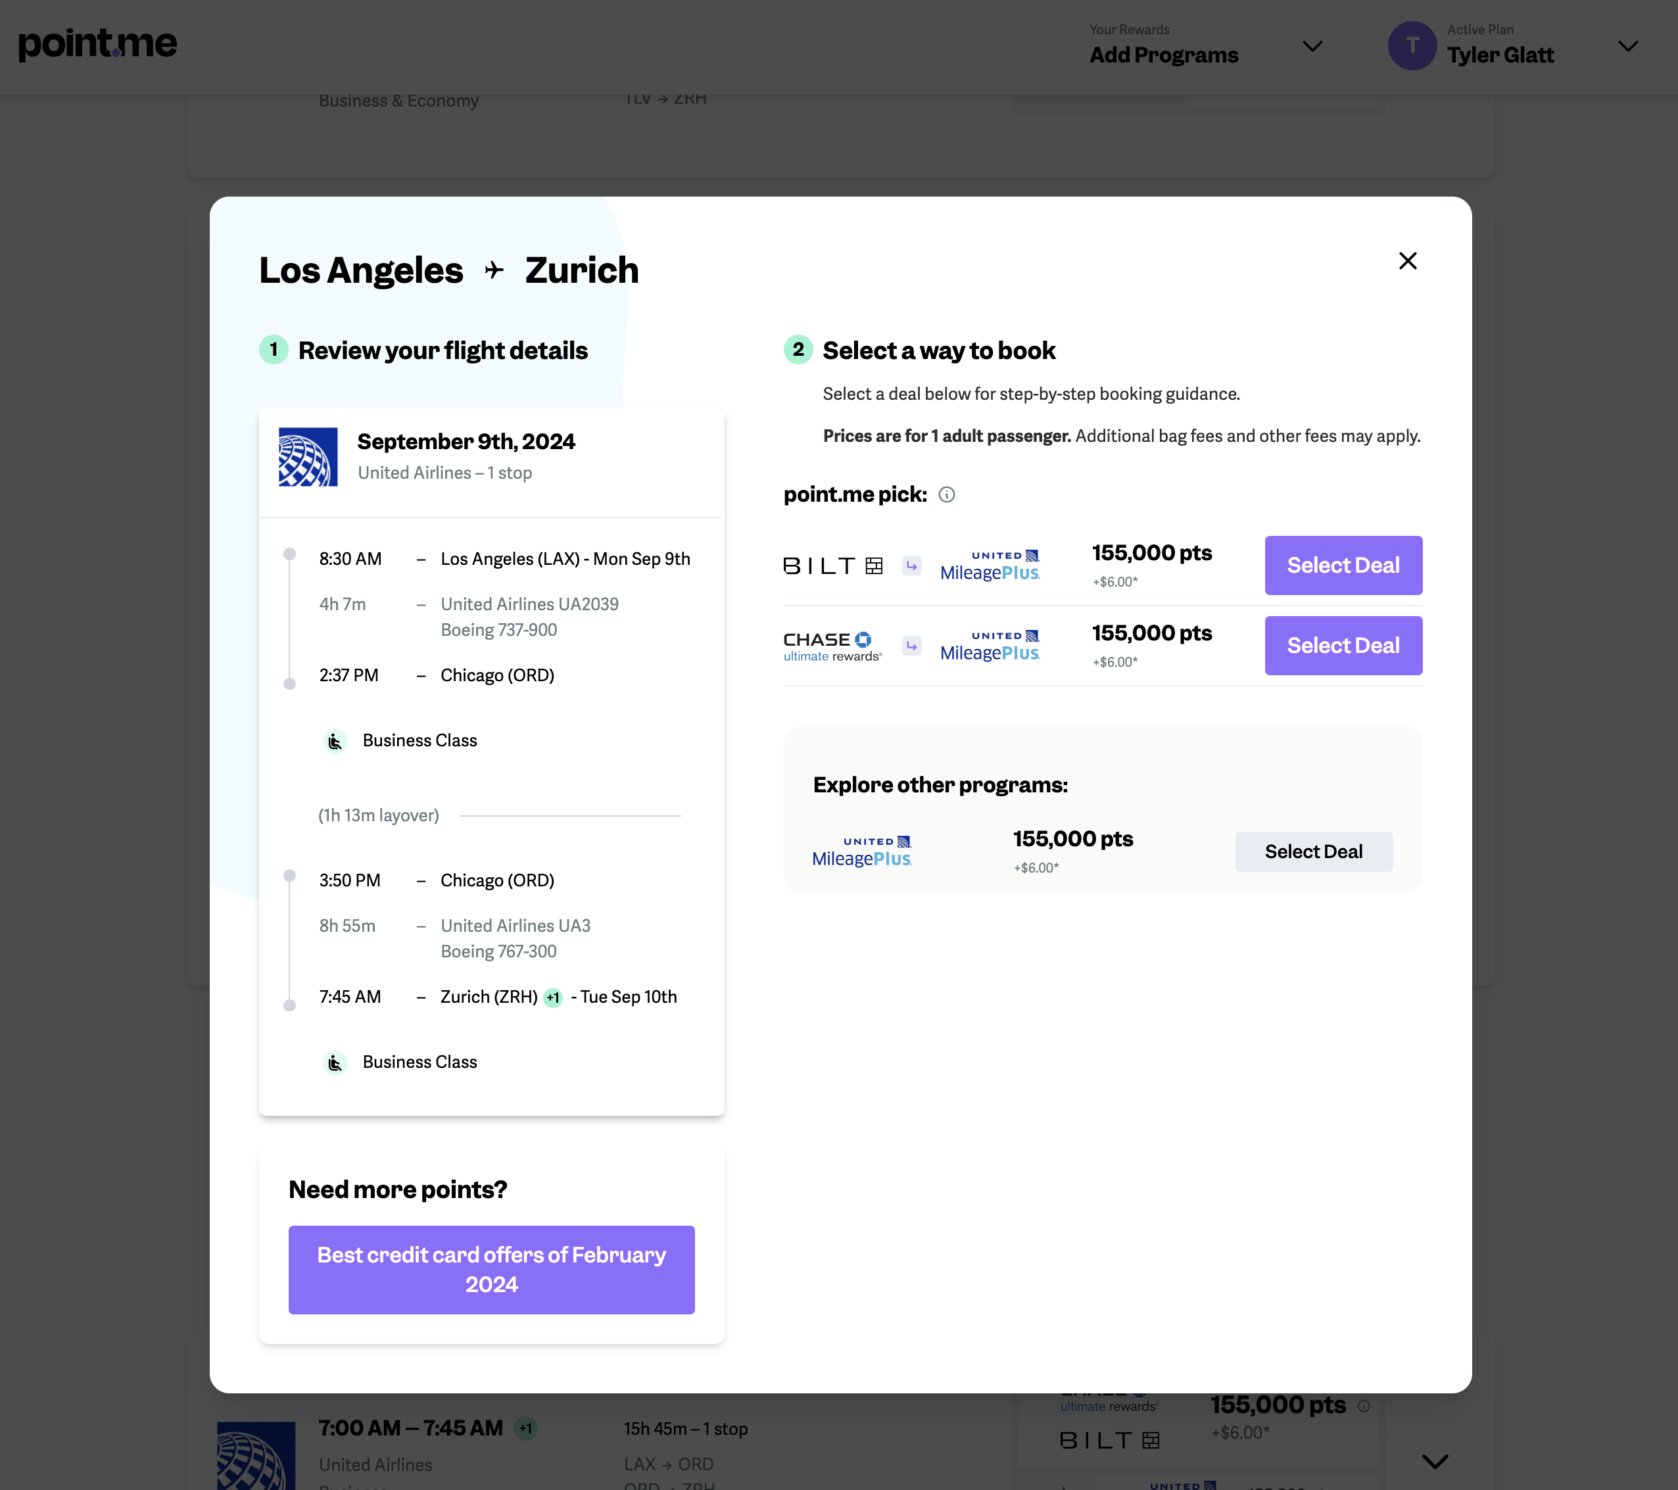Close the Los Angeles to Zurich modal
Viewport: 1678px width, 1490px height.
(x=1407, y=261)
